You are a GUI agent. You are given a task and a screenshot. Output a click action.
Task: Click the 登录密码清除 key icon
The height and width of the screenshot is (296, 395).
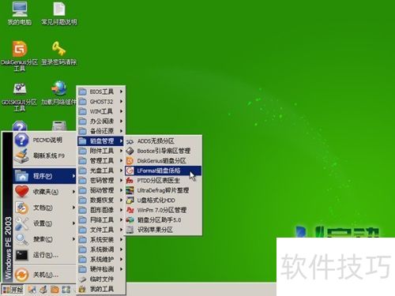(x=58, y=49)
